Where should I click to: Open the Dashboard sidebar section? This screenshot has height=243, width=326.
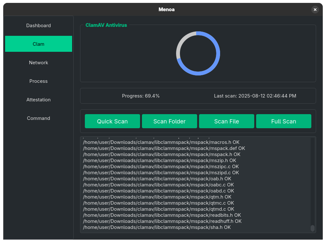click(x=39, y=26)
